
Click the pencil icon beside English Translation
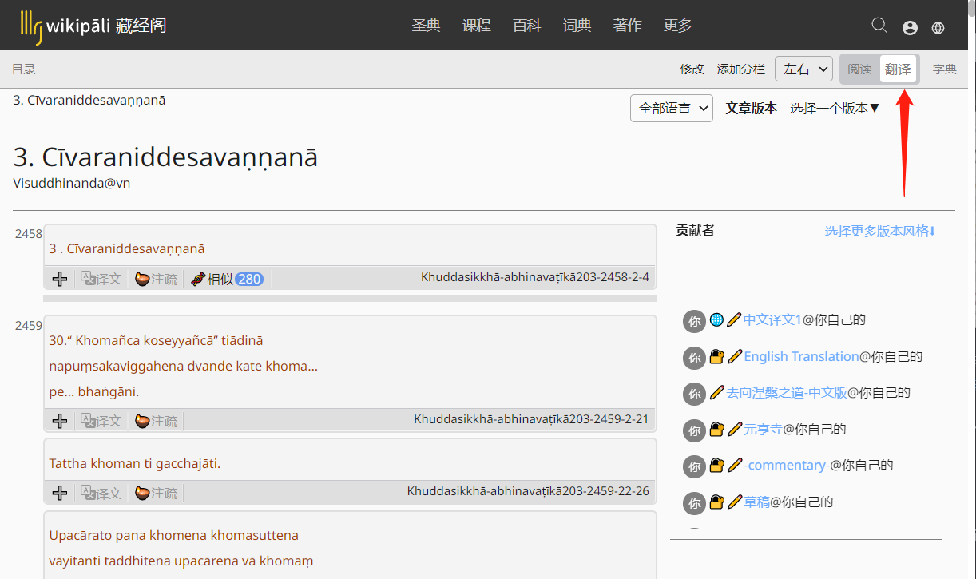pyautogui.click(x=735, y=356)
